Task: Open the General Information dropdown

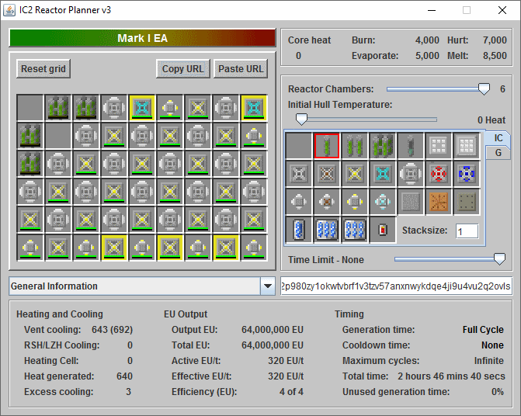Action: pyautogui.click(x=268, y=286)
